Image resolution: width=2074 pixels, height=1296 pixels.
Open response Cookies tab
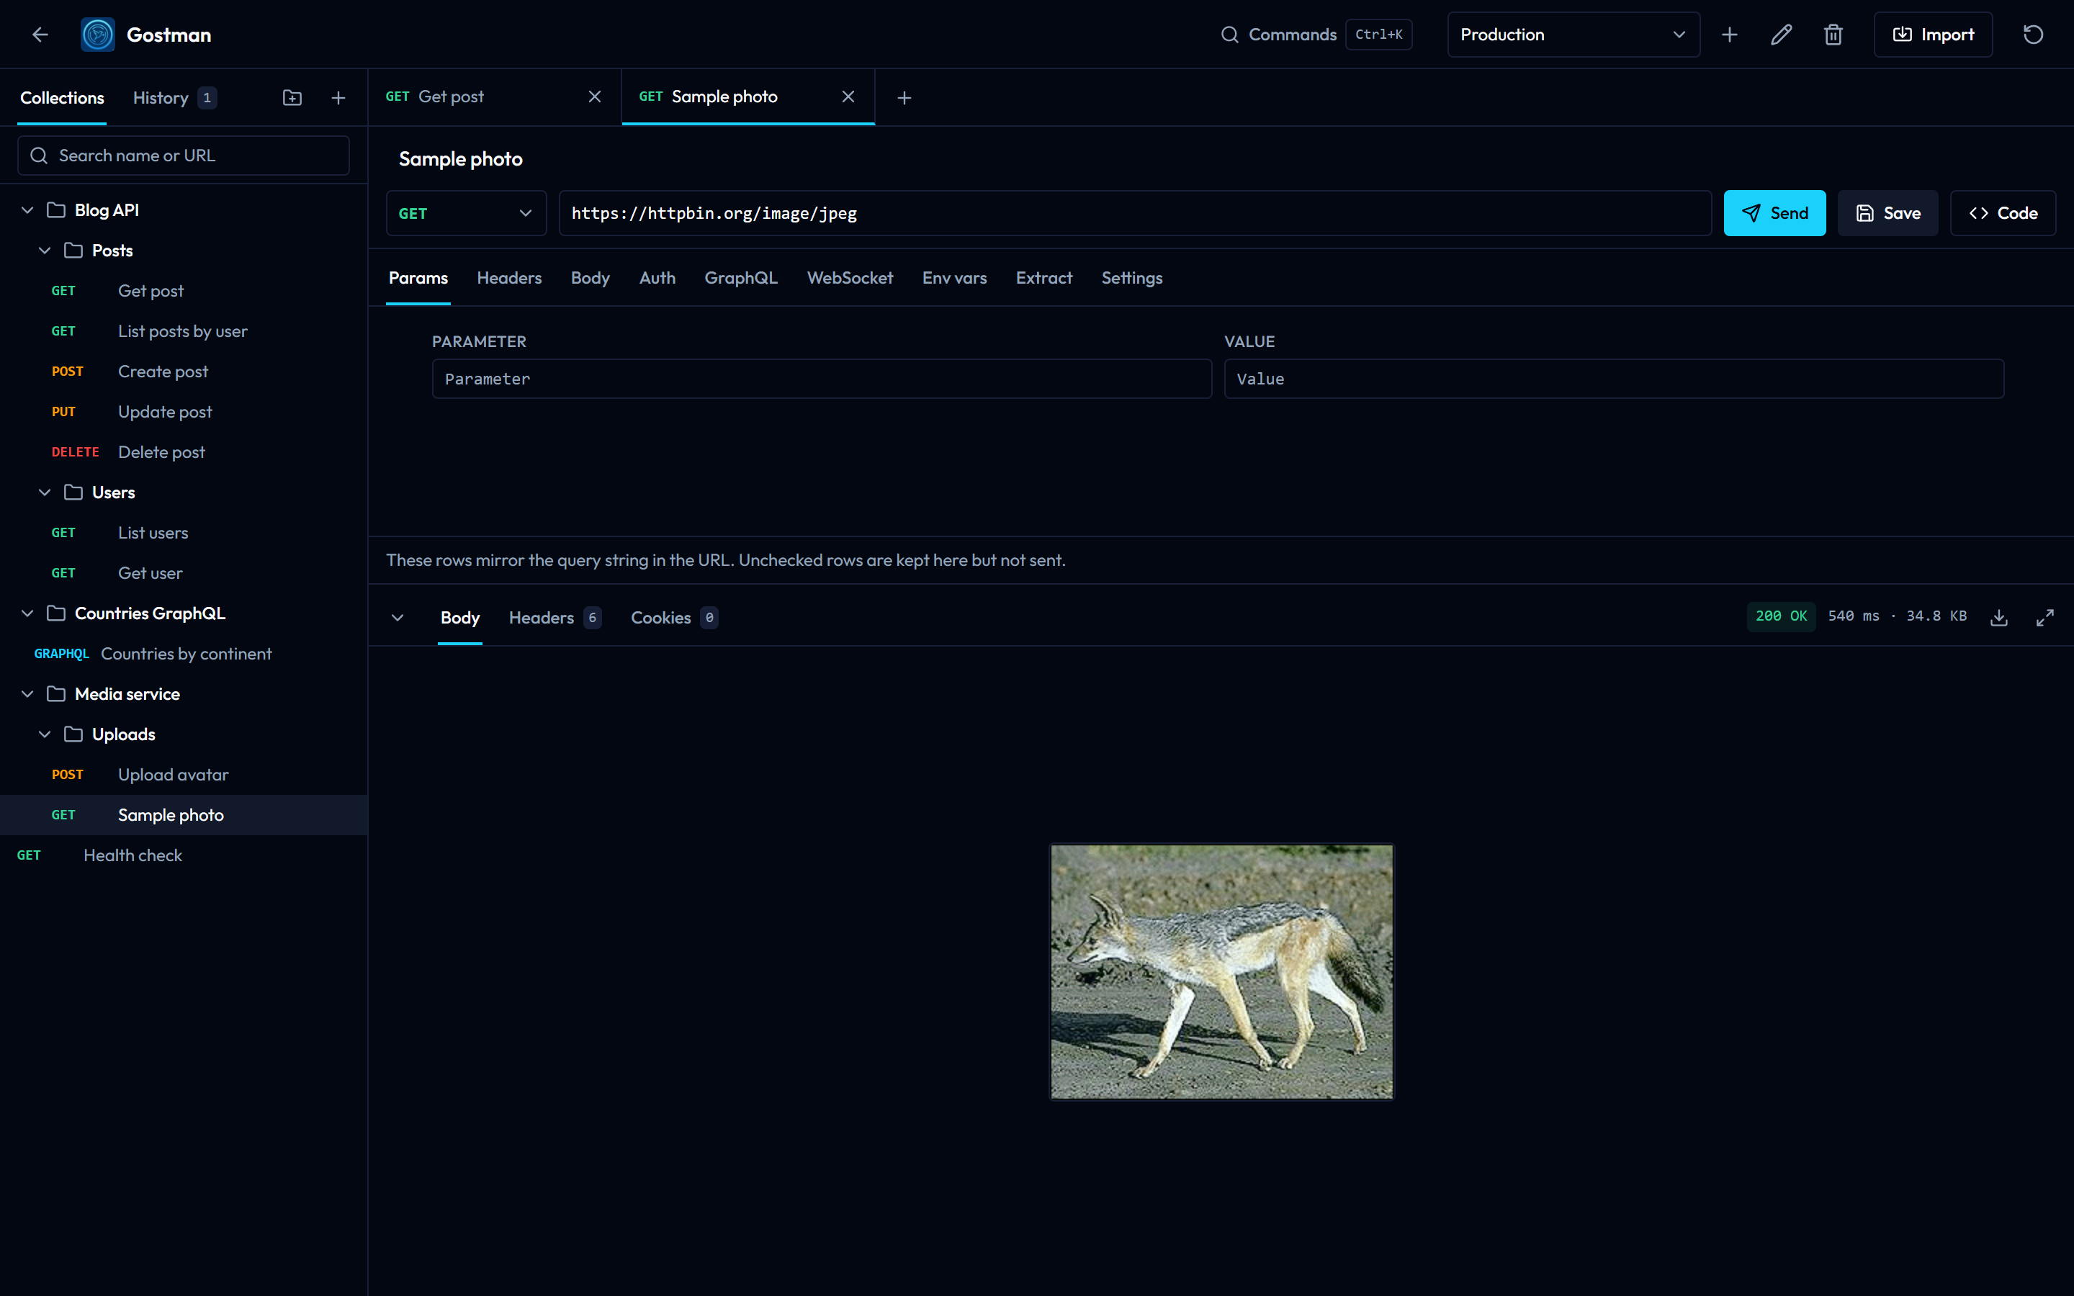point(673,617)
